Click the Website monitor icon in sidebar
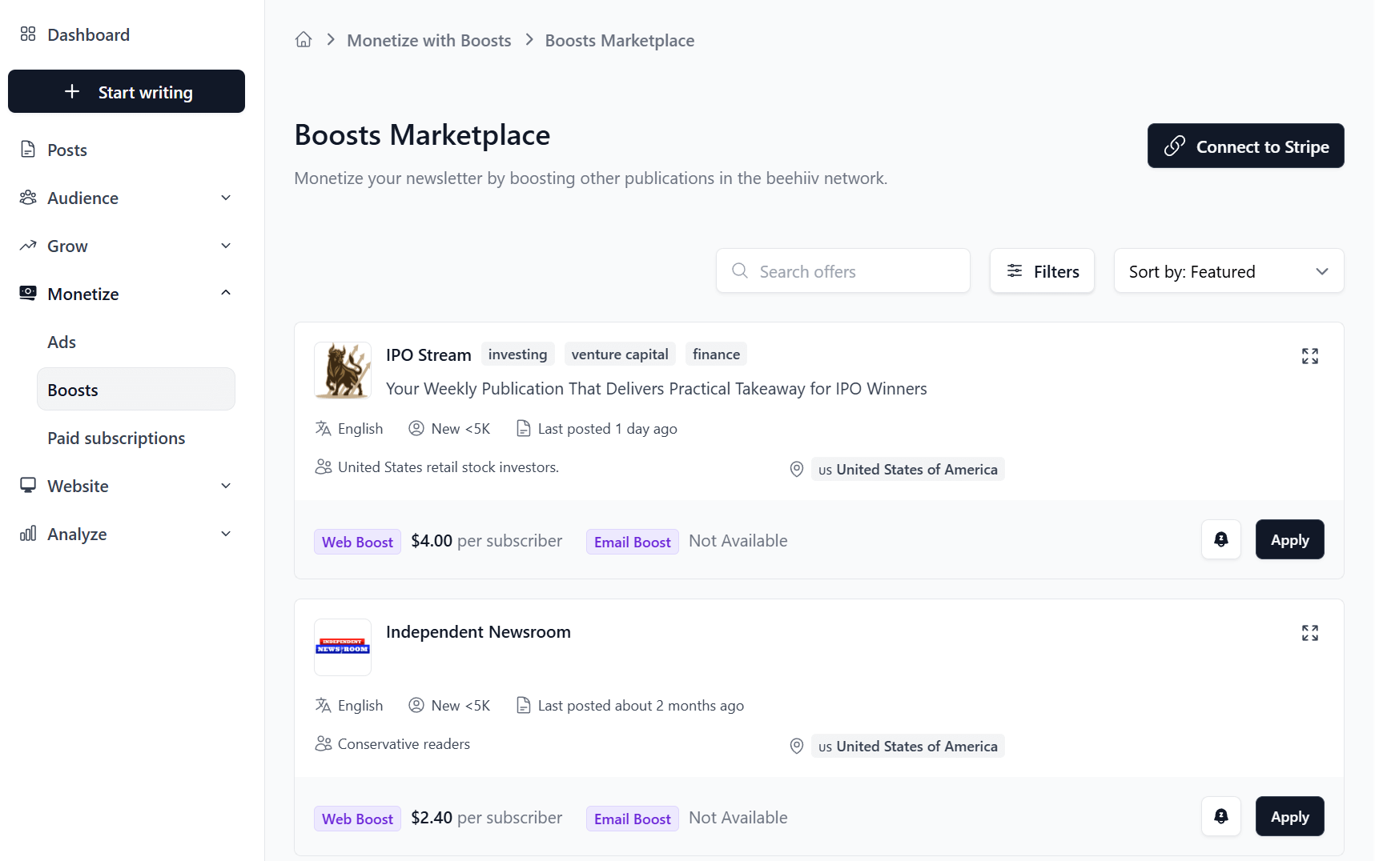The width and height of the screenshot is (1375, 861). tap(27, 486)
